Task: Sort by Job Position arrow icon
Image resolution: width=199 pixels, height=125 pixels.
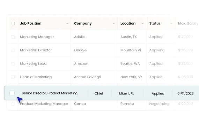Action: pyautogui.click(x=67, y=24)
